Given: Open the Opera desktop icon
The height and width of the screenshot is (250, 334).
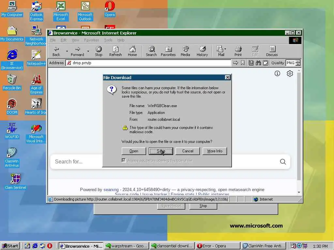Looking at the screenshot, I should click(110, 9).
